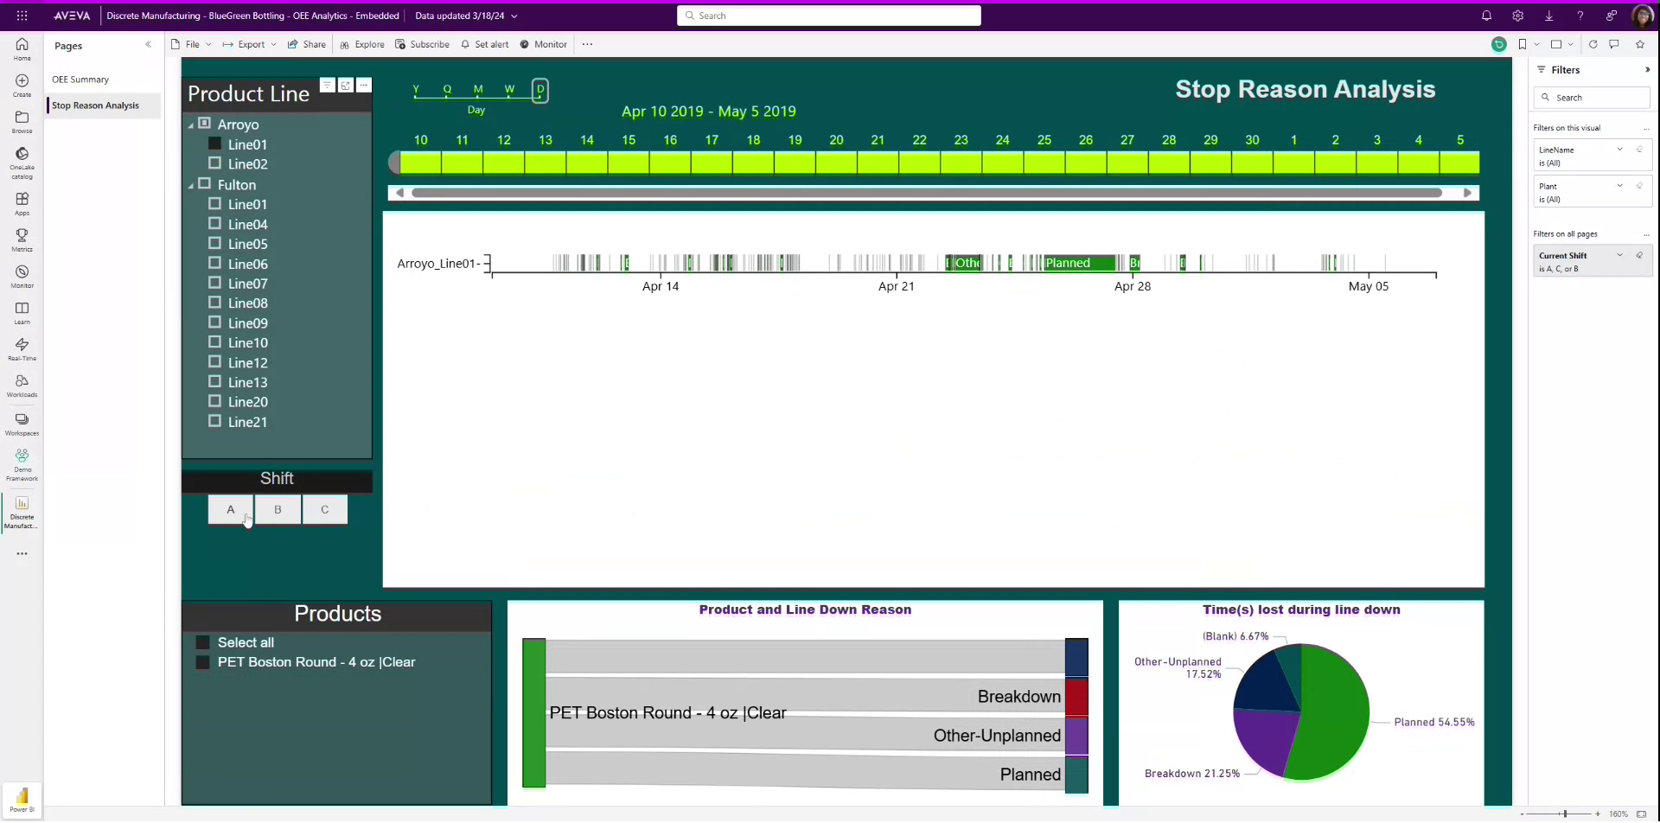
Task: Open report comments
Action: tap(1613, 44)
